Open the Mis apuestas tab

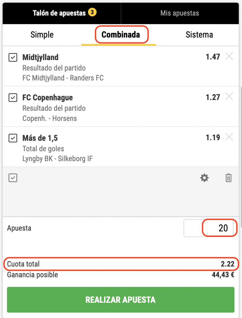180,13
